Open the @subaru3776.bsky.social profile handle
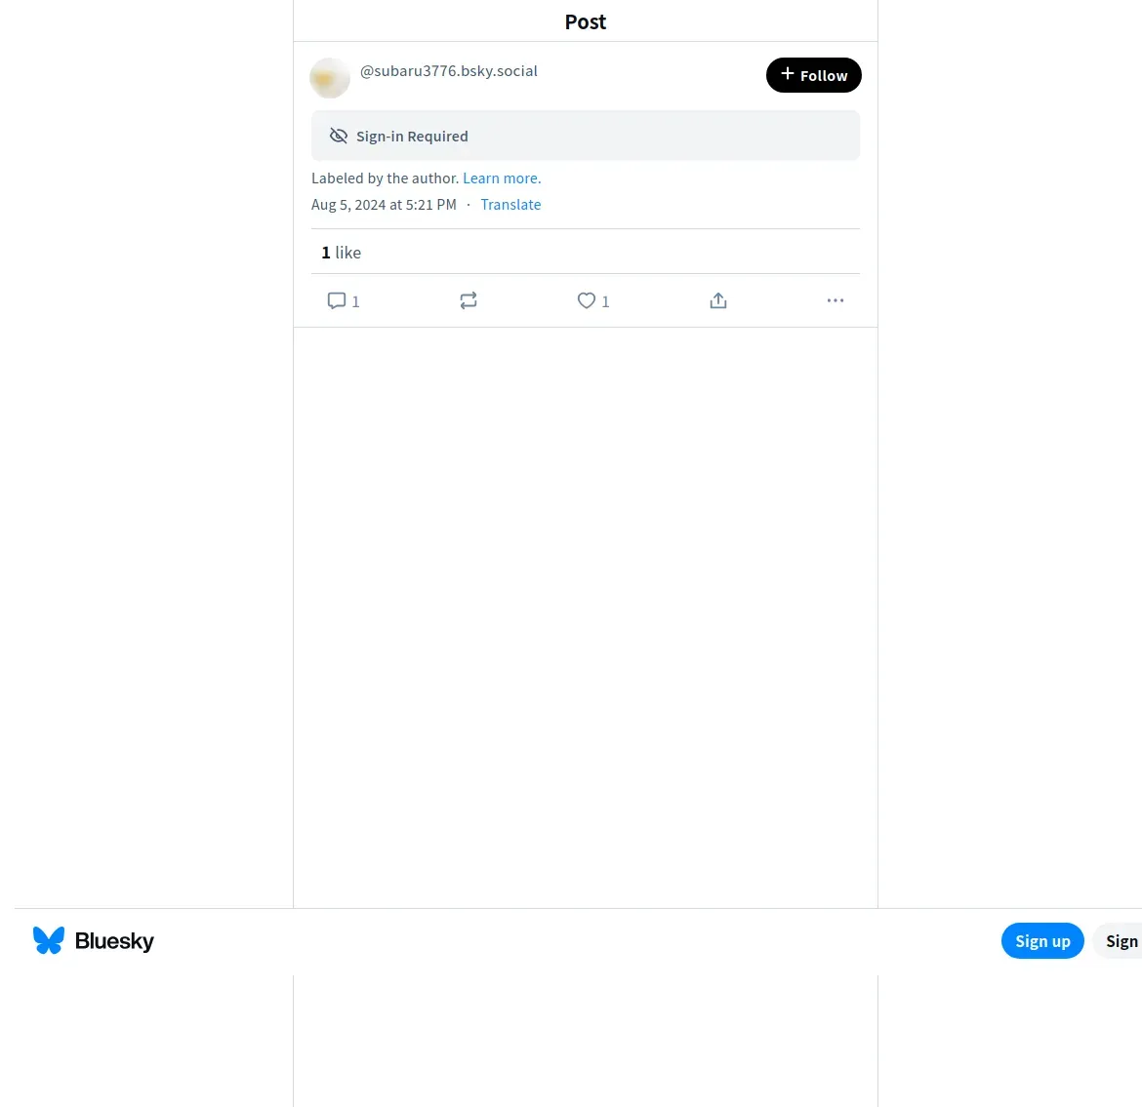 click(x=449, y=70)
